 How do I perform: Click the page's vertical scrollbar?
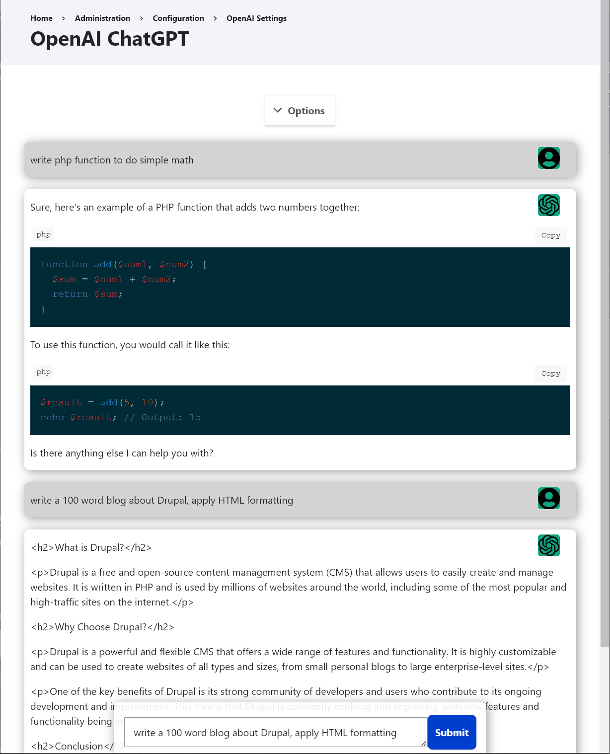tap(605, 323)
